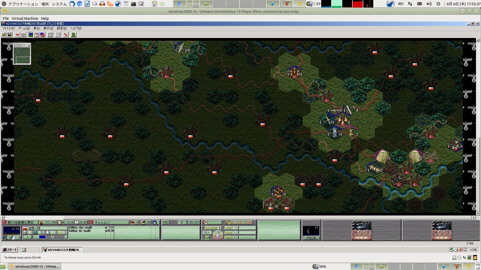The image size is (481, 270).
Task: Open the ゲーム(G) menu
Action: pyautogui.click(x=24, y=28)
